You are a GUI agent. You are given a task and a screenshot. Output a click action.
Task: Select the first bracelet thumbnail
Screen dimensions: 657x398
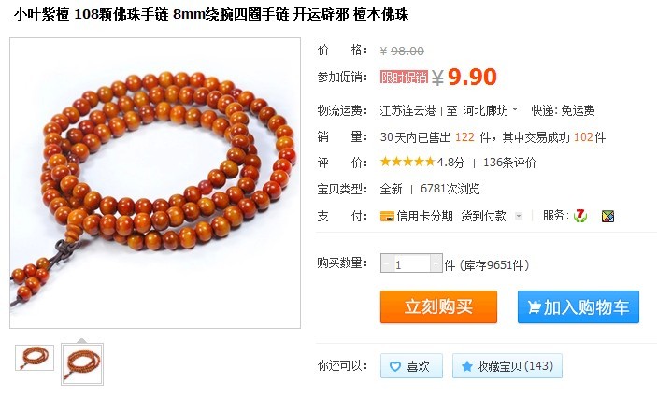[x=35, y=358]
